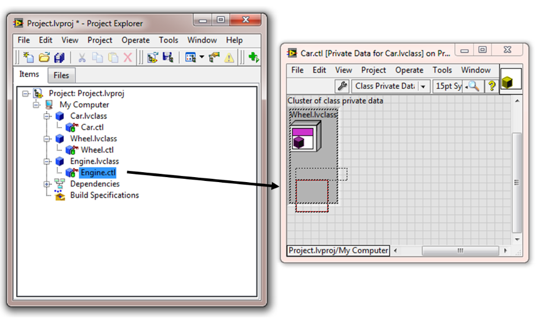Click the red X Delete icon
This screenshot has width=538, height=324.
tap(128, 57)
